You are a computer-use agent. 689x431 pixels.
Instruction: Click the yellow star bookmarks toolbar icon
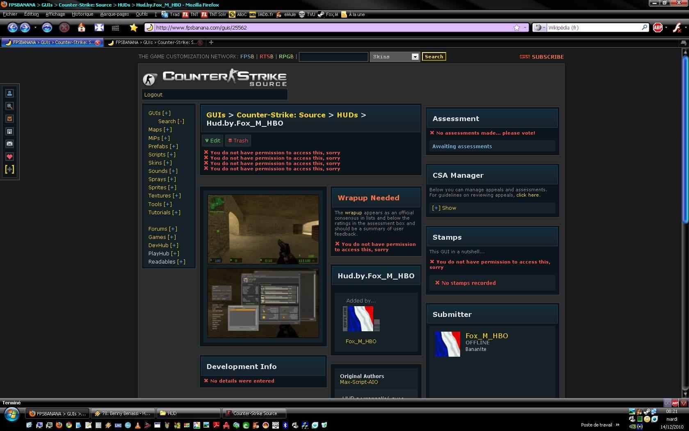point(133,28)
